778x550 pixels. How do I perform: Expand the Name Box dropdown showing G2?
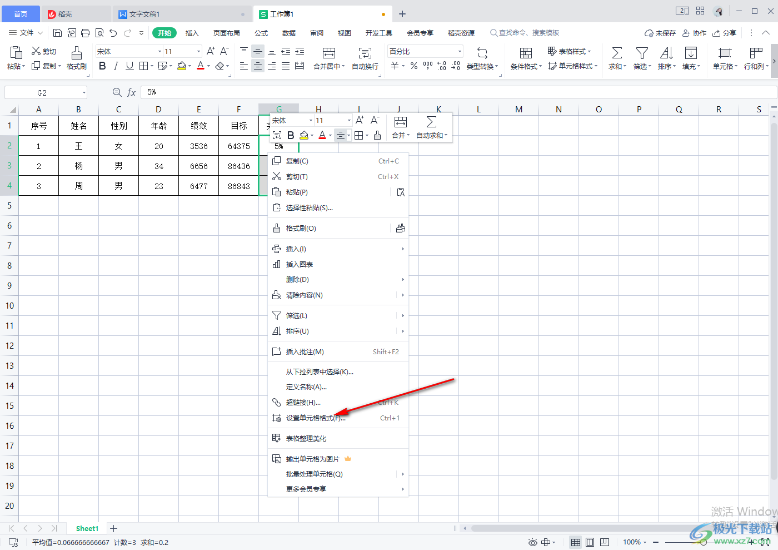[84, 92]
